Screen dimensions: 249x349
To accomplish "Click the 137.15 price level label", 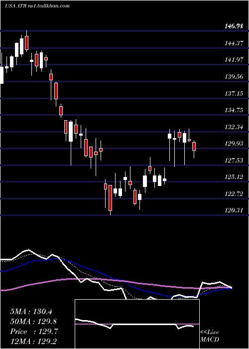I will pyautogui.click(x=233, y=94).
